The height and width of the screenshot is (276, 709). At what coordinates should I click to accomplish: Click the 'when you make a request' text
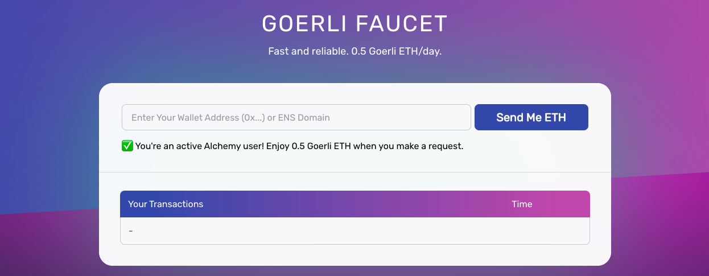coord(409,146)
